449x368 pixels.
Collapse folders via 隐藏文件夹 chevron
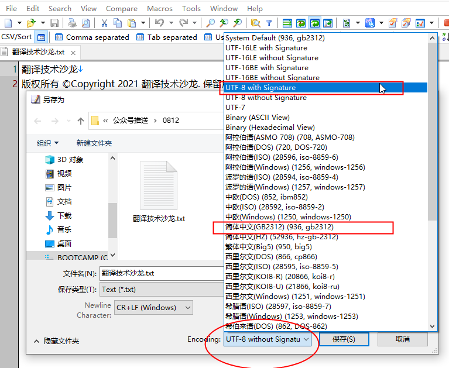36,341
